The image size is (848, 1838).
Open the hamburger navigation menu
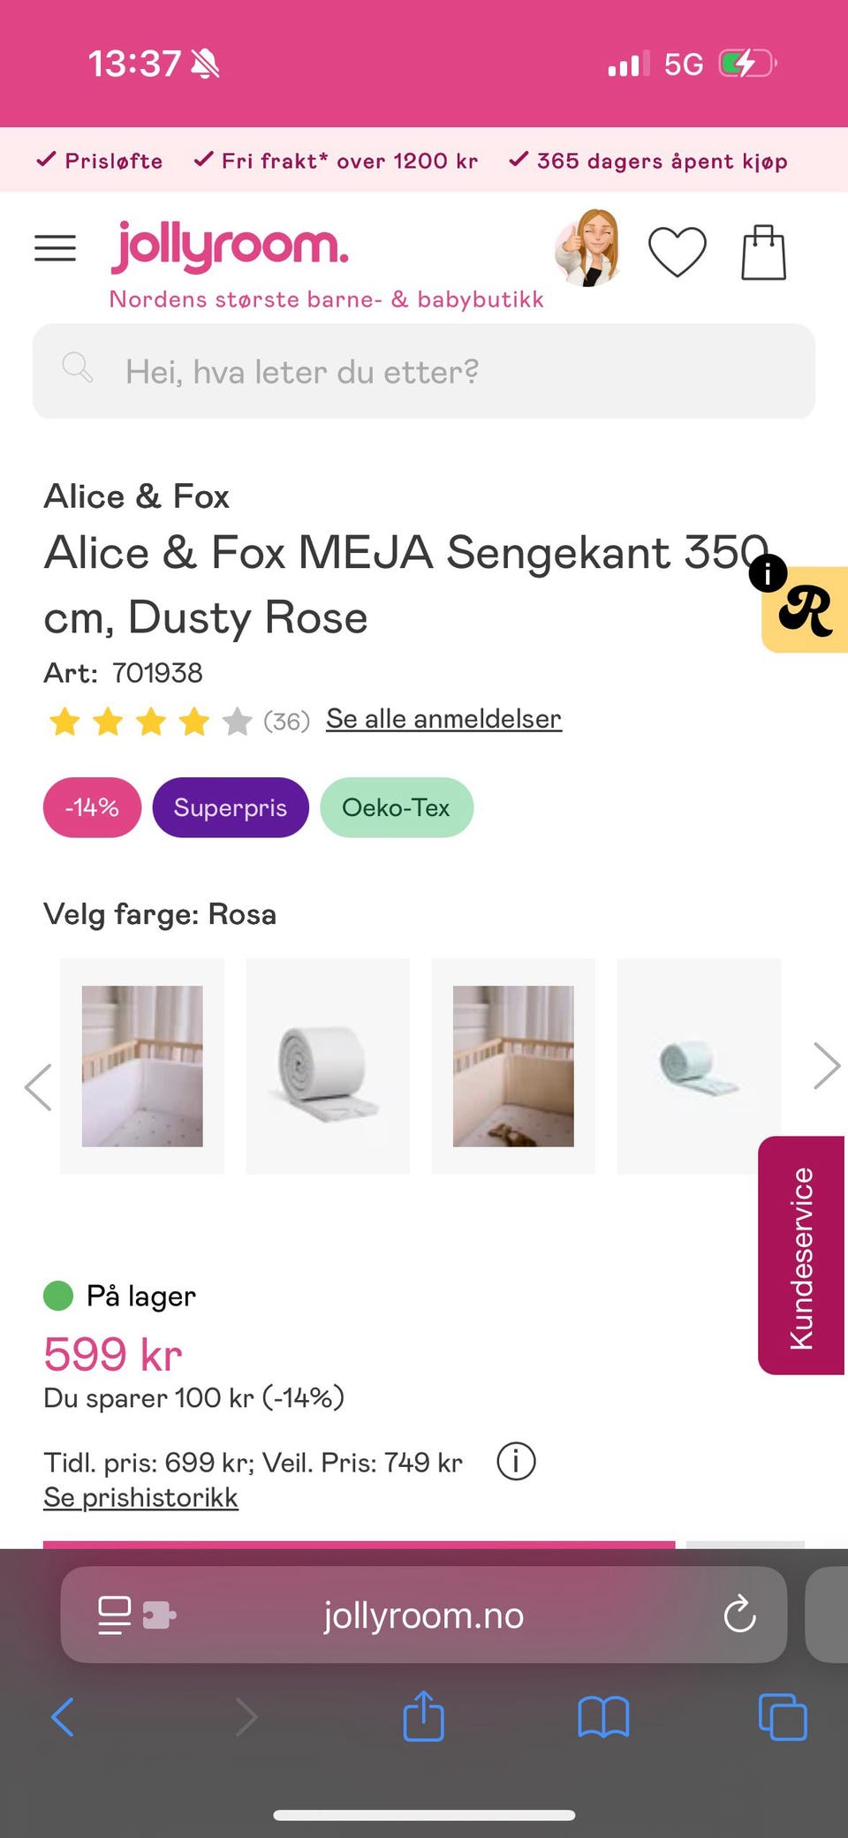pyautogui.click(x=55, y=248)
